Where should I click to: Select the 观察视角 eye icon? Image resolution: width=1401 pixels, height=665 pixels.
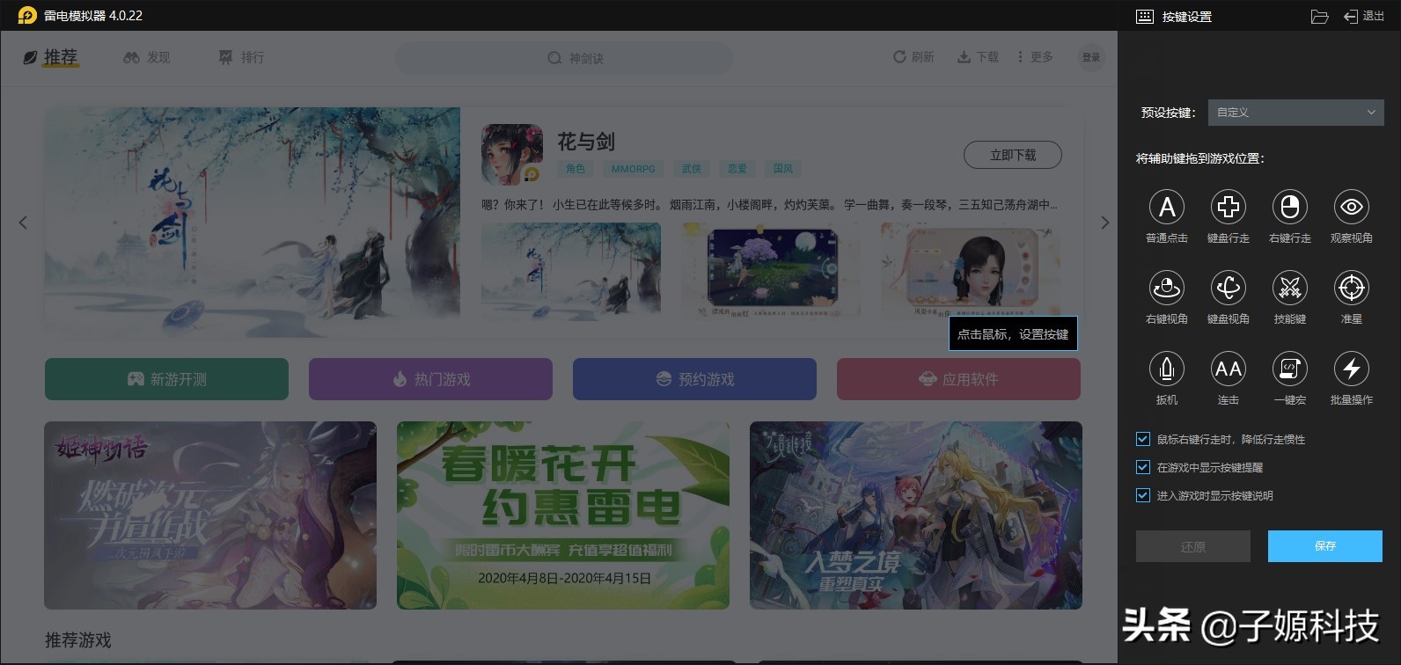click(1352, 207)
